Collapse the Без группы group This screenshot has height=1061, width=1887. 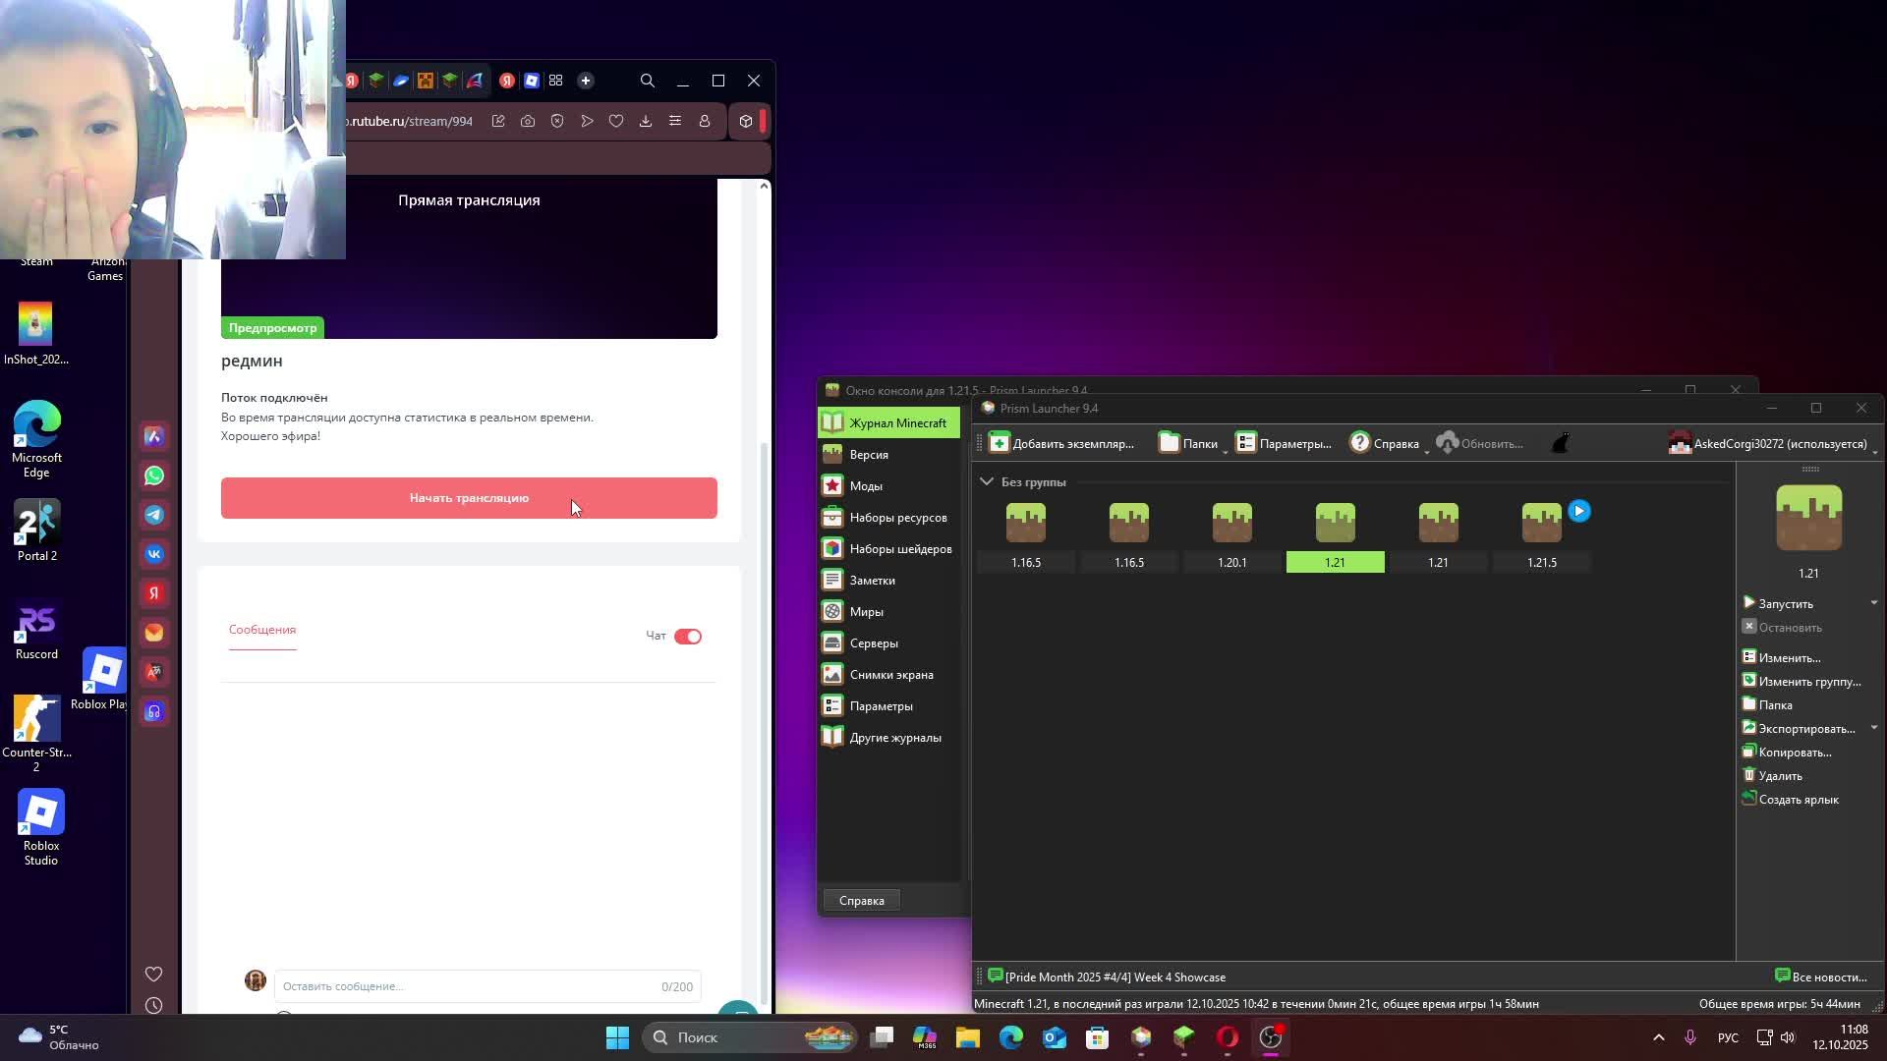tap(987, 481)
